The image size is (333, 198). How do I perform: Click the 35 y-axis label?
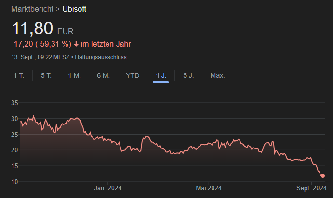point(14,103)
